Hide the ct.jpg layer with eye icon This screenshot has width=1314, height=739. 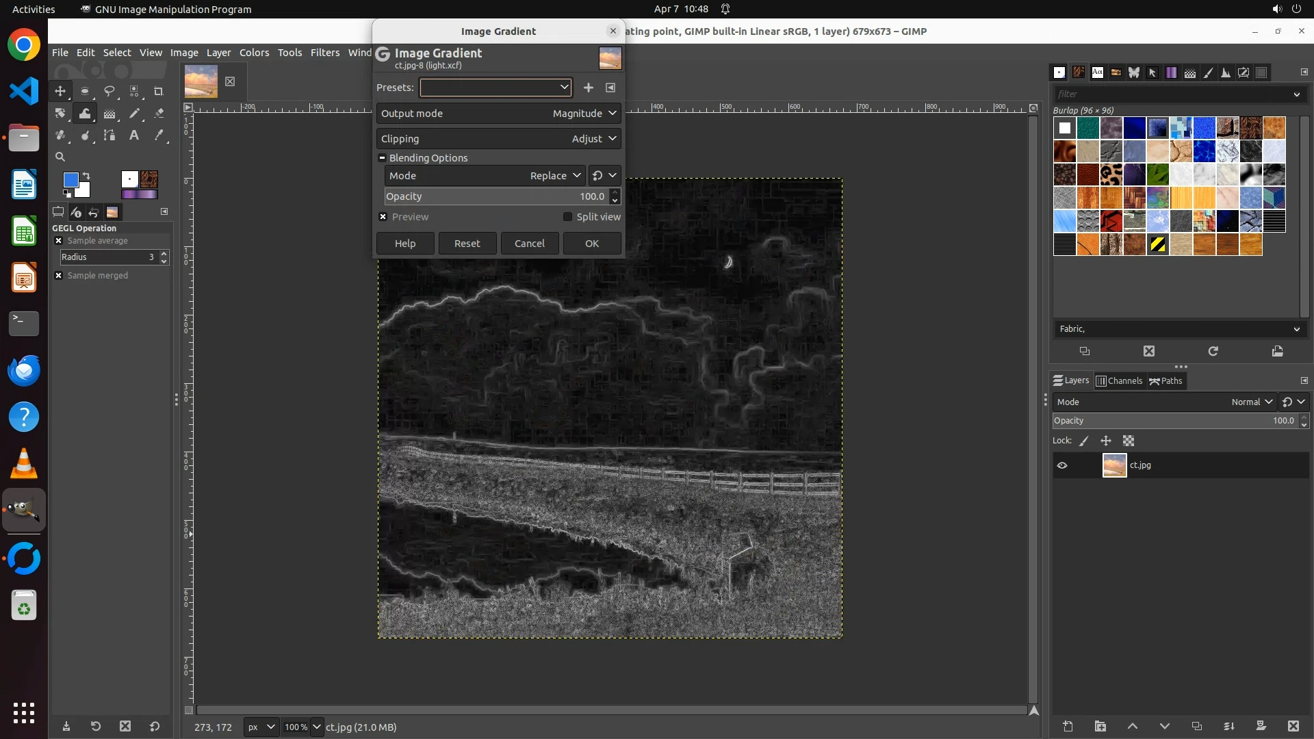click(1062, 465)
